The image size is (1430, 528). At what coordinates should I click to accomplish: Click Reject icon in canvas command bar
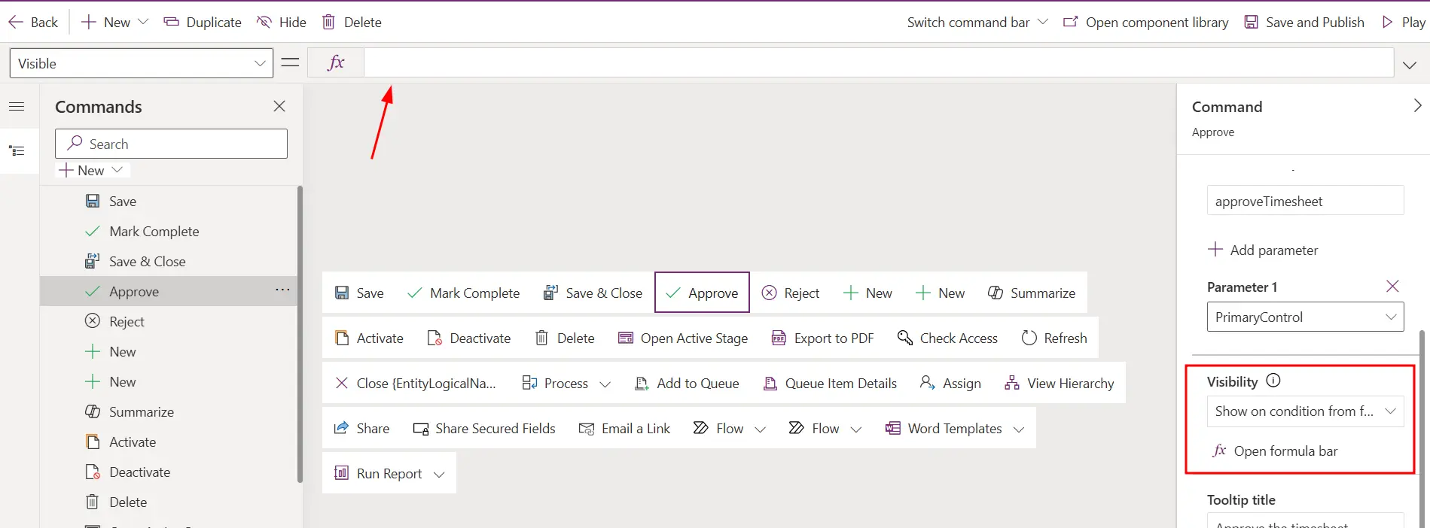coord(769,293)
